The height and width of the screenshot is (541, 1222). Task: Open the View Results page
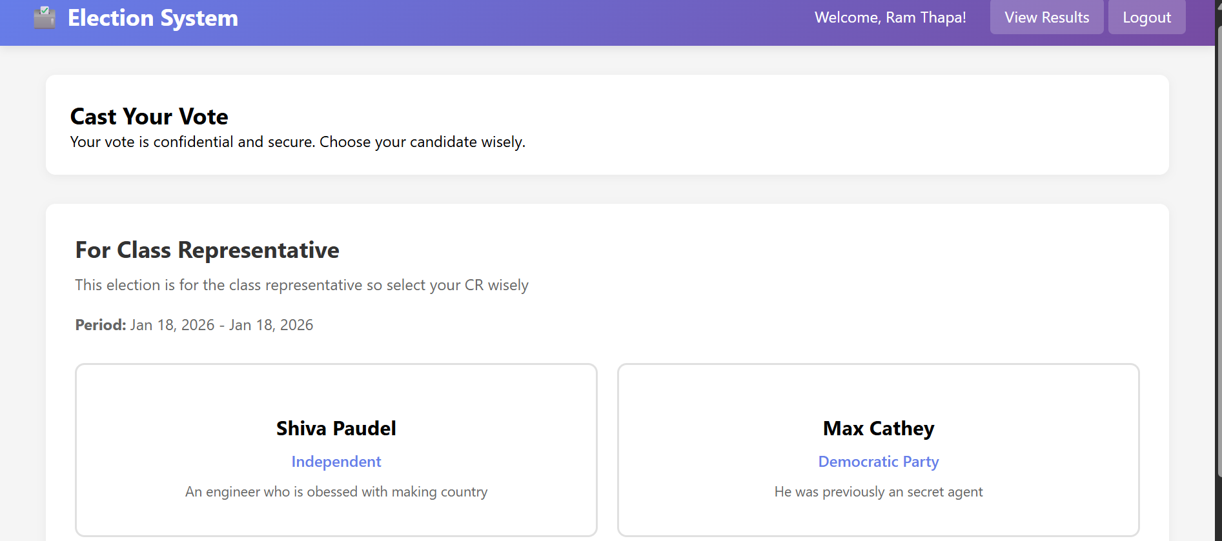[1046, 17]
